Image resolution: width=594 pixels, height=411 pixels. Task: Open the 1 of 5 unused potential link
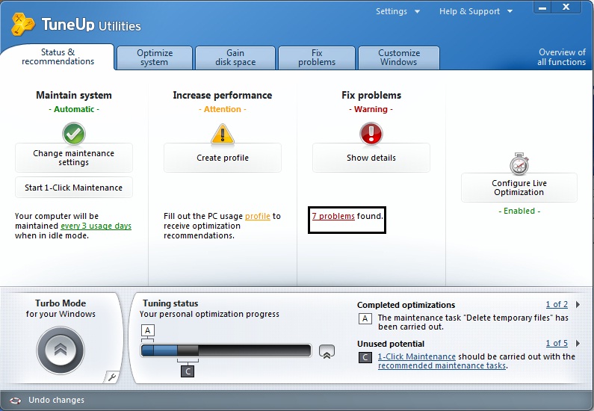pyautogui.click(x=557, y=343)
